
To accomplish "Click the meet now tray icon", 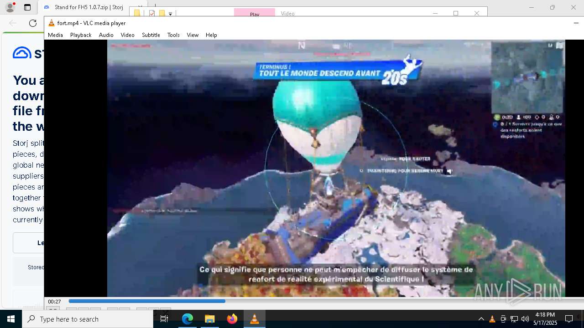I will [503, 319].
